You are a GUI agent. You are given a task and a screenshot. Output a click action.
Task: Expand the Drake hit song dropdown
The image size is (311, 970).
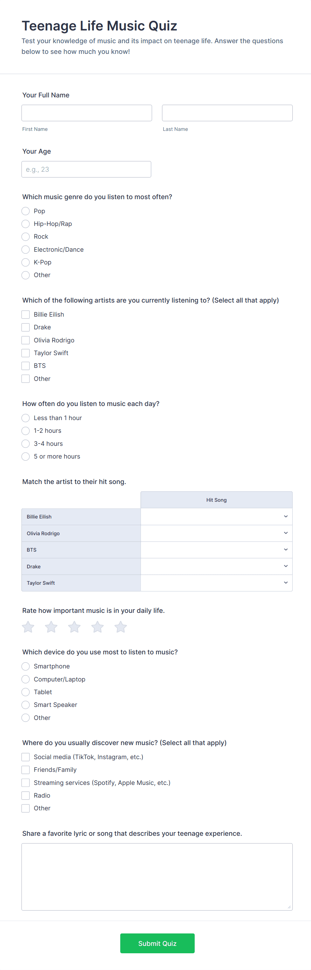coord(216,566)
